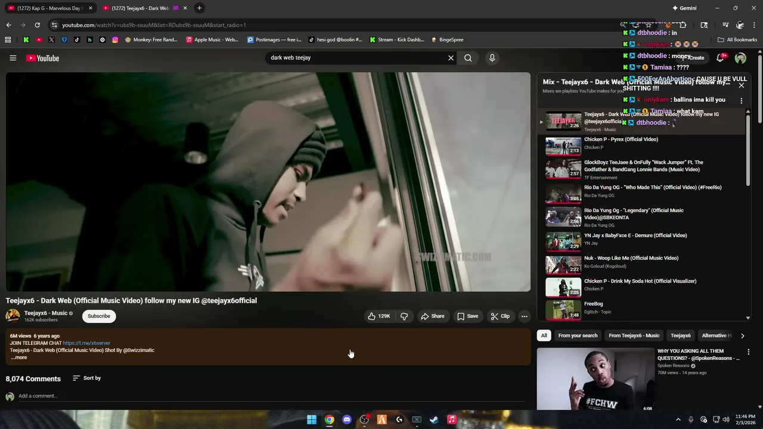Close the Mix playlist panel
The image size is (763, 429).
click(x=741, y=85)
